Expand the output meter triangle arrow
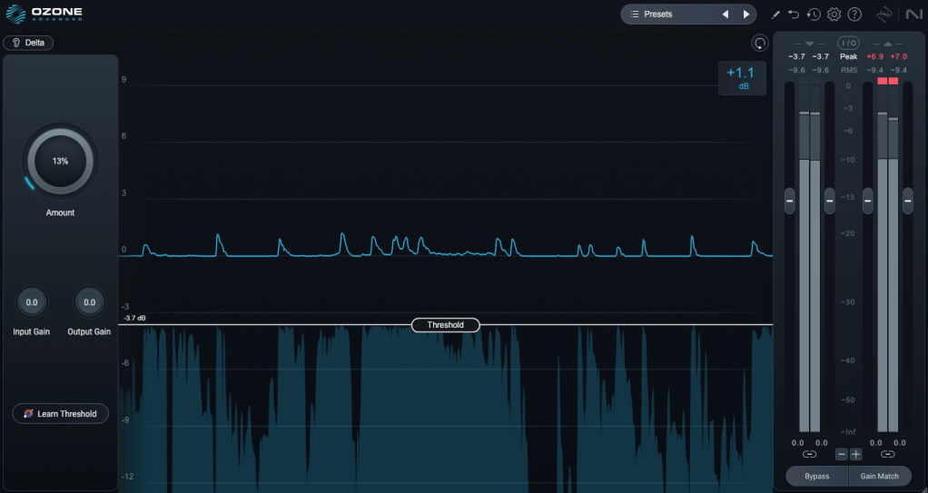The height and width of the screenshot is (493, 928). 887,43
